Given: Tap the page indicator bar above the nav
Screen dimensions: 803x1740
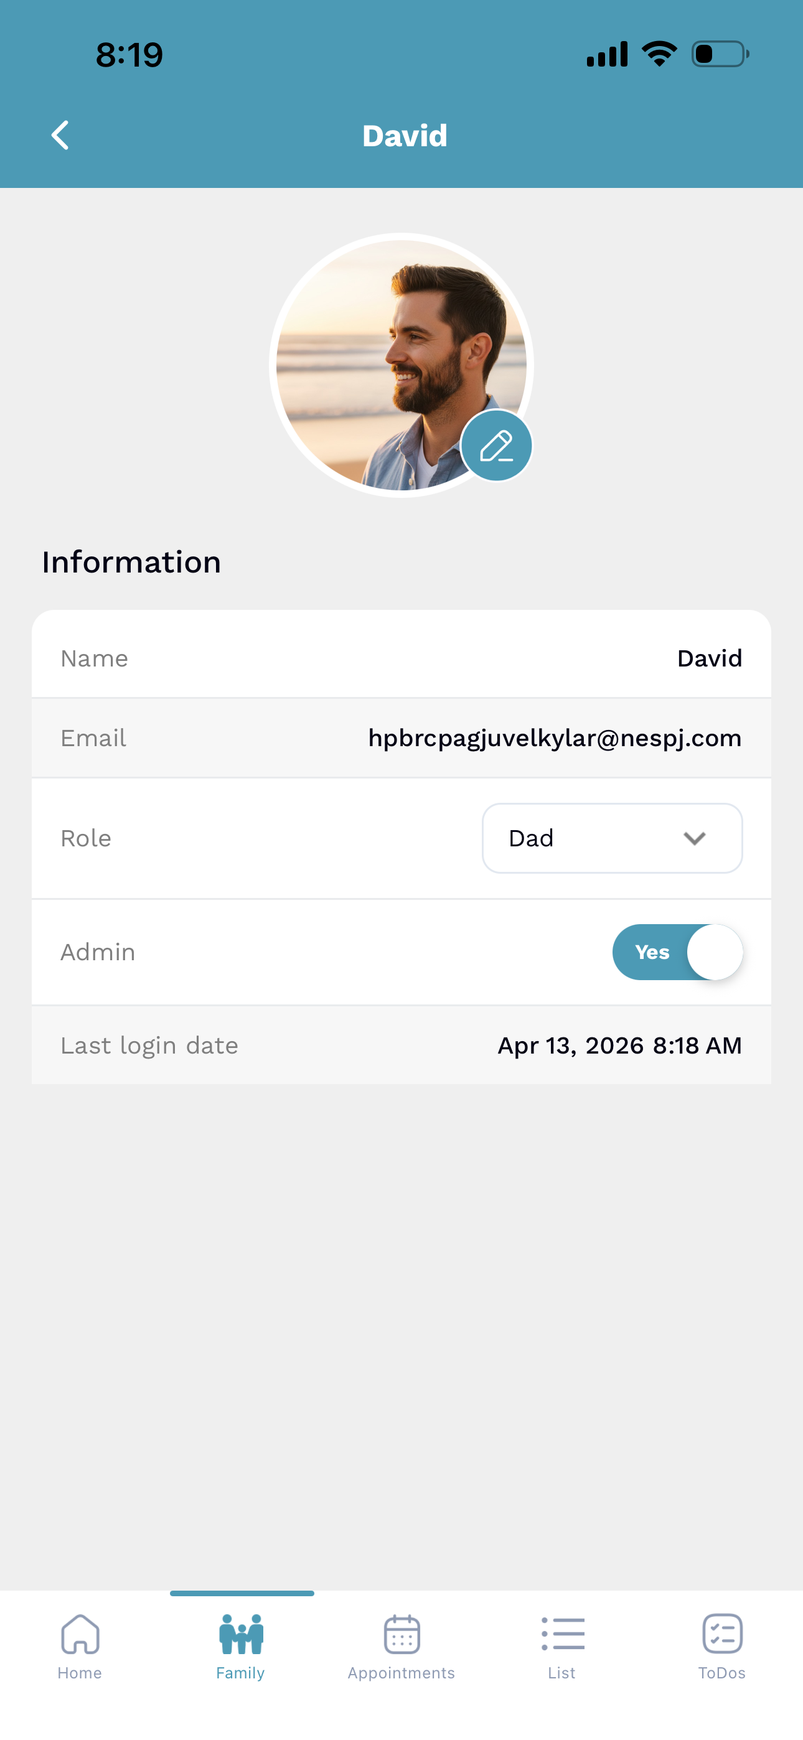Looking at the screenshot, I should point(242,1594).
